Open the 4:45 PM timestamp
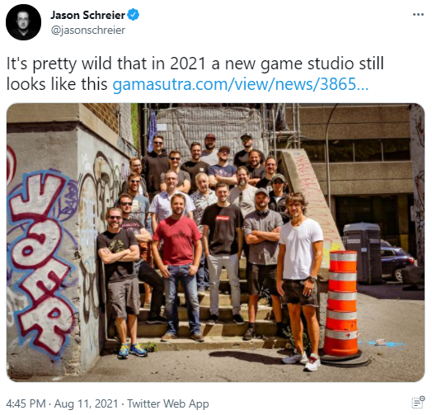 26,403
